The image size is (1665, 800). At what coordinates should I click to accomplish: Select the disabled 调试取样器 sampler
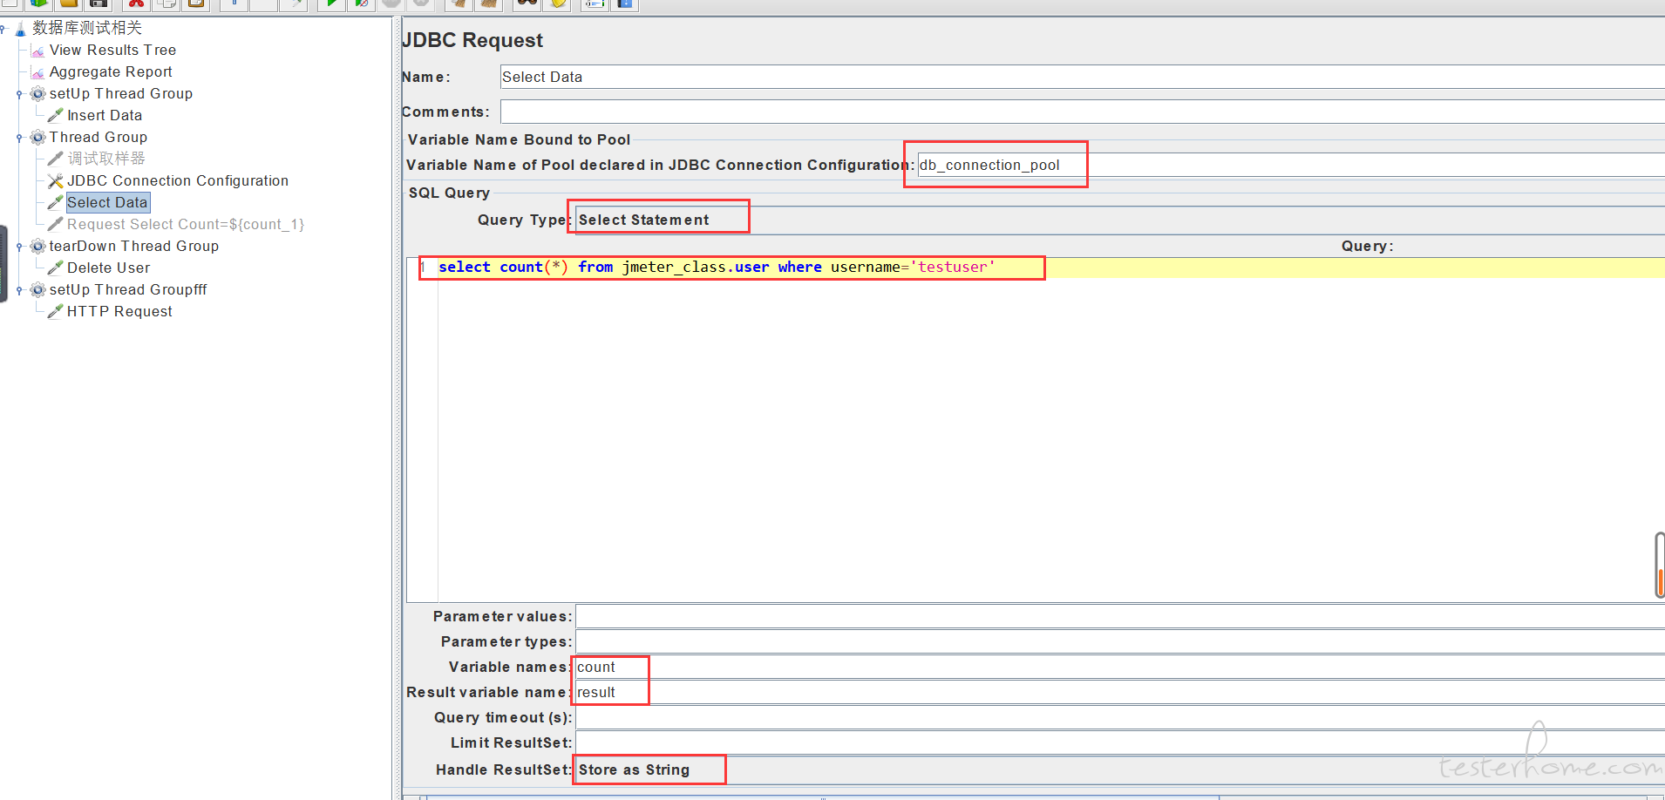[x=106, y=159]
